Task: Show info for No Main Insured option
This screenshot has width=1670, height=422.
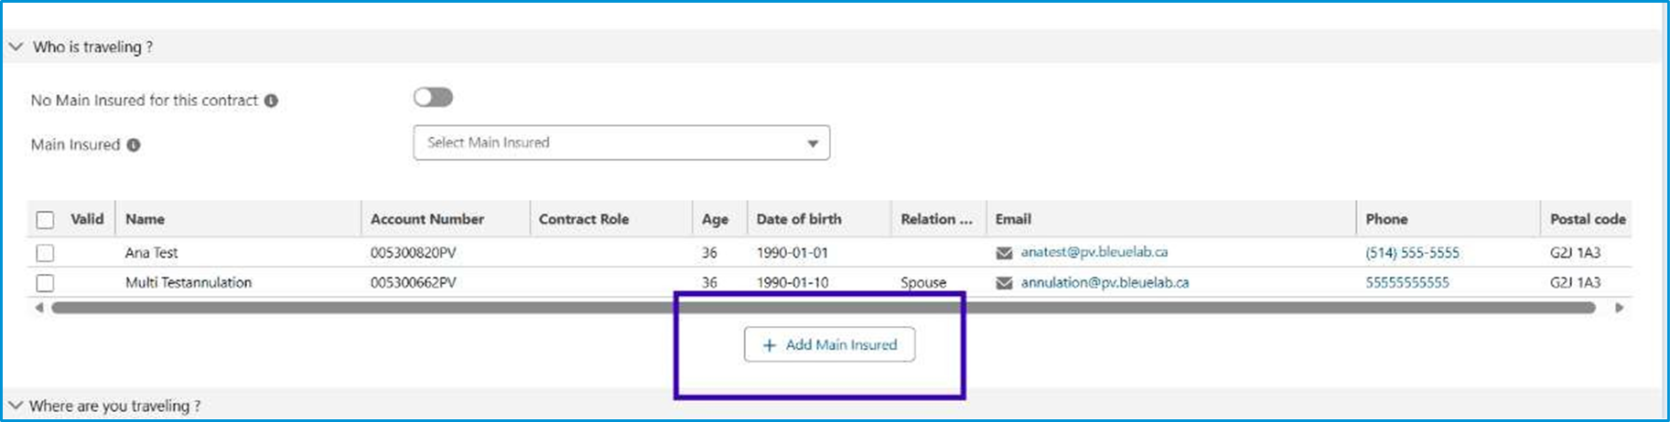Action: click(x=271, y=100)
